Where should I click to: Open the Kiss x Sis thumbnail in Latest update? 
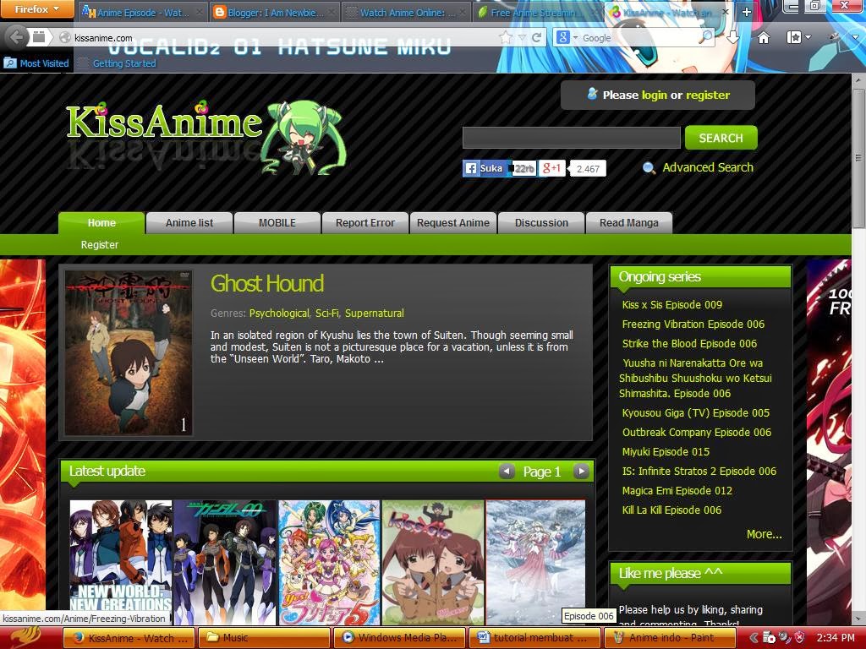(x=433, y=562)
